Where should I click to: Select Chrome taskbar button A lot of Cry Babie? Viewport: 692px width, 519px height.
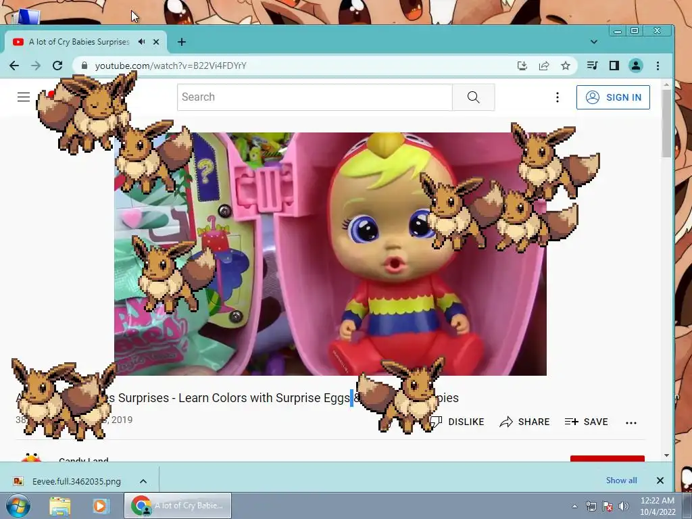click(178, 505)
